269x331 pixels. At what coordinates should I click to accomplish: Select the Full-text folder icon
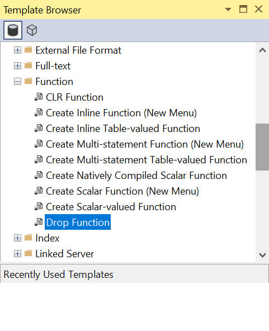[x=29, y=65]
